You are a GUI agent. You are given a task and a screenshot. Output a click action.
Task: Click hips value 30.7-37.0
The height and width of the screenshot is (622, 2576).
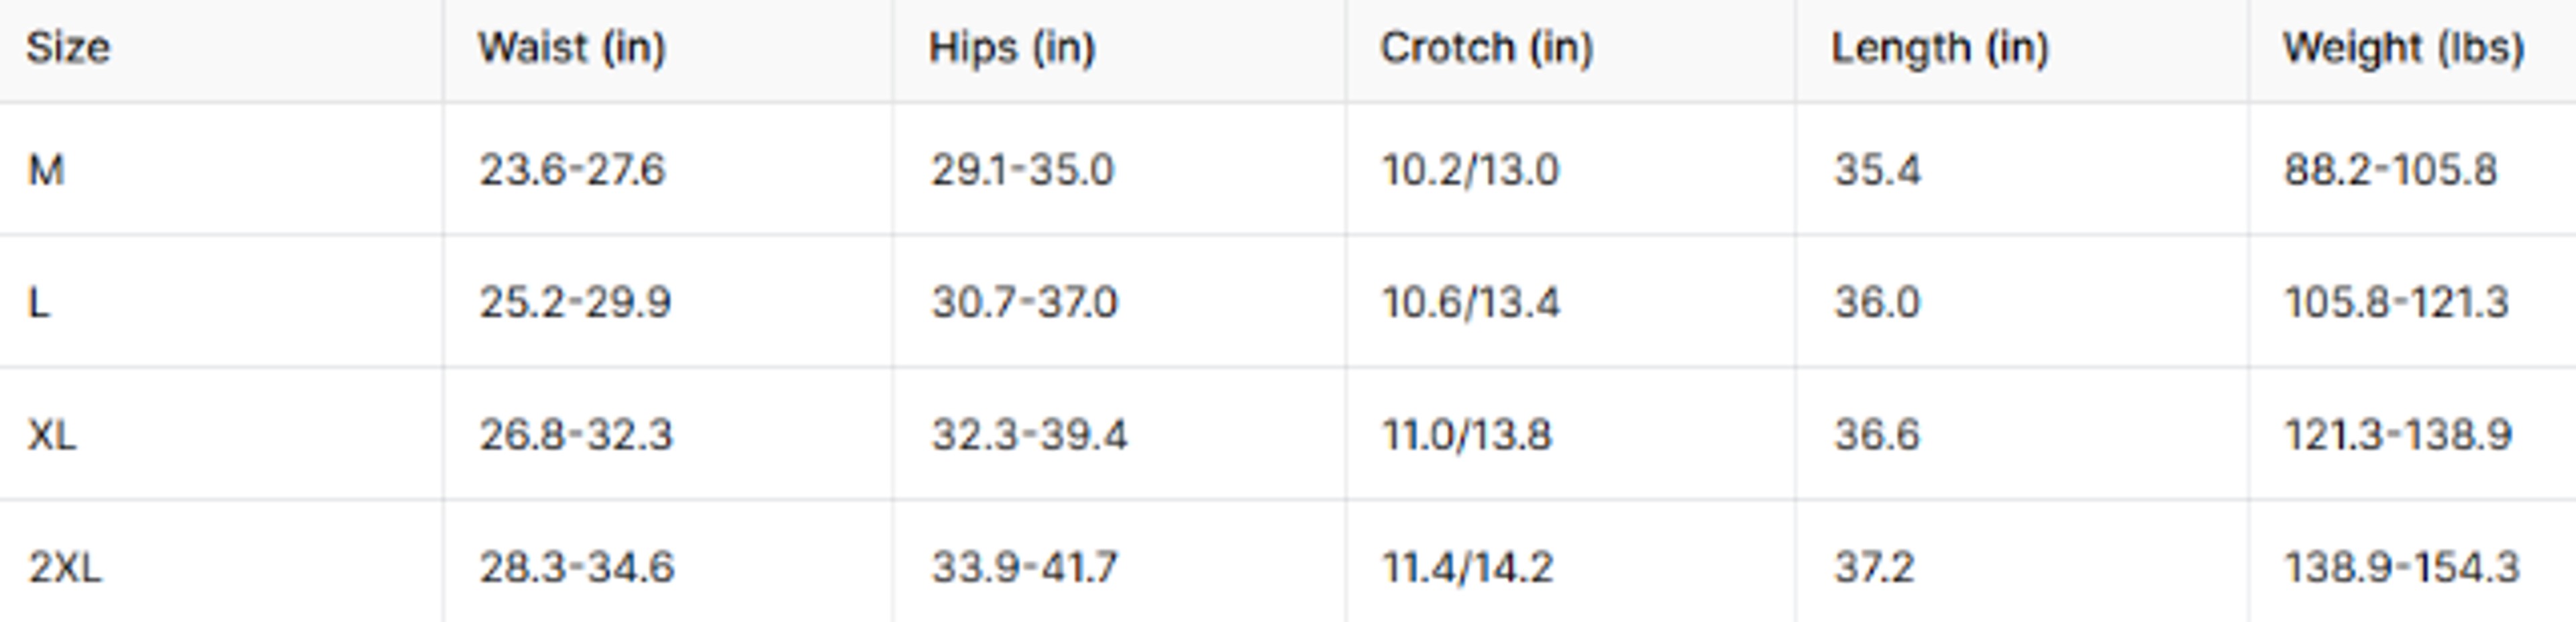1024,302
